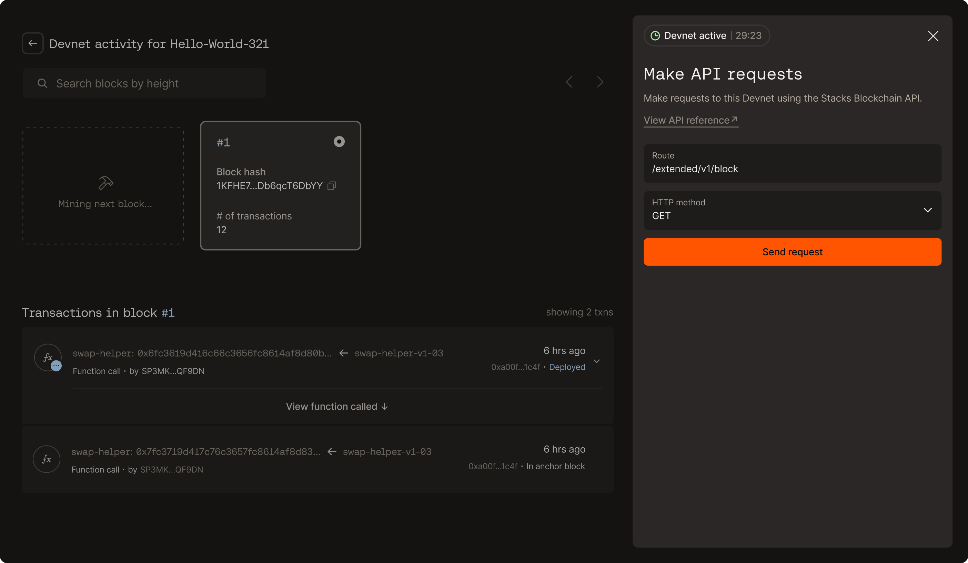
Task: Click the fx icon on the second swap-helper transaction
Action: [x=46, y=459]
